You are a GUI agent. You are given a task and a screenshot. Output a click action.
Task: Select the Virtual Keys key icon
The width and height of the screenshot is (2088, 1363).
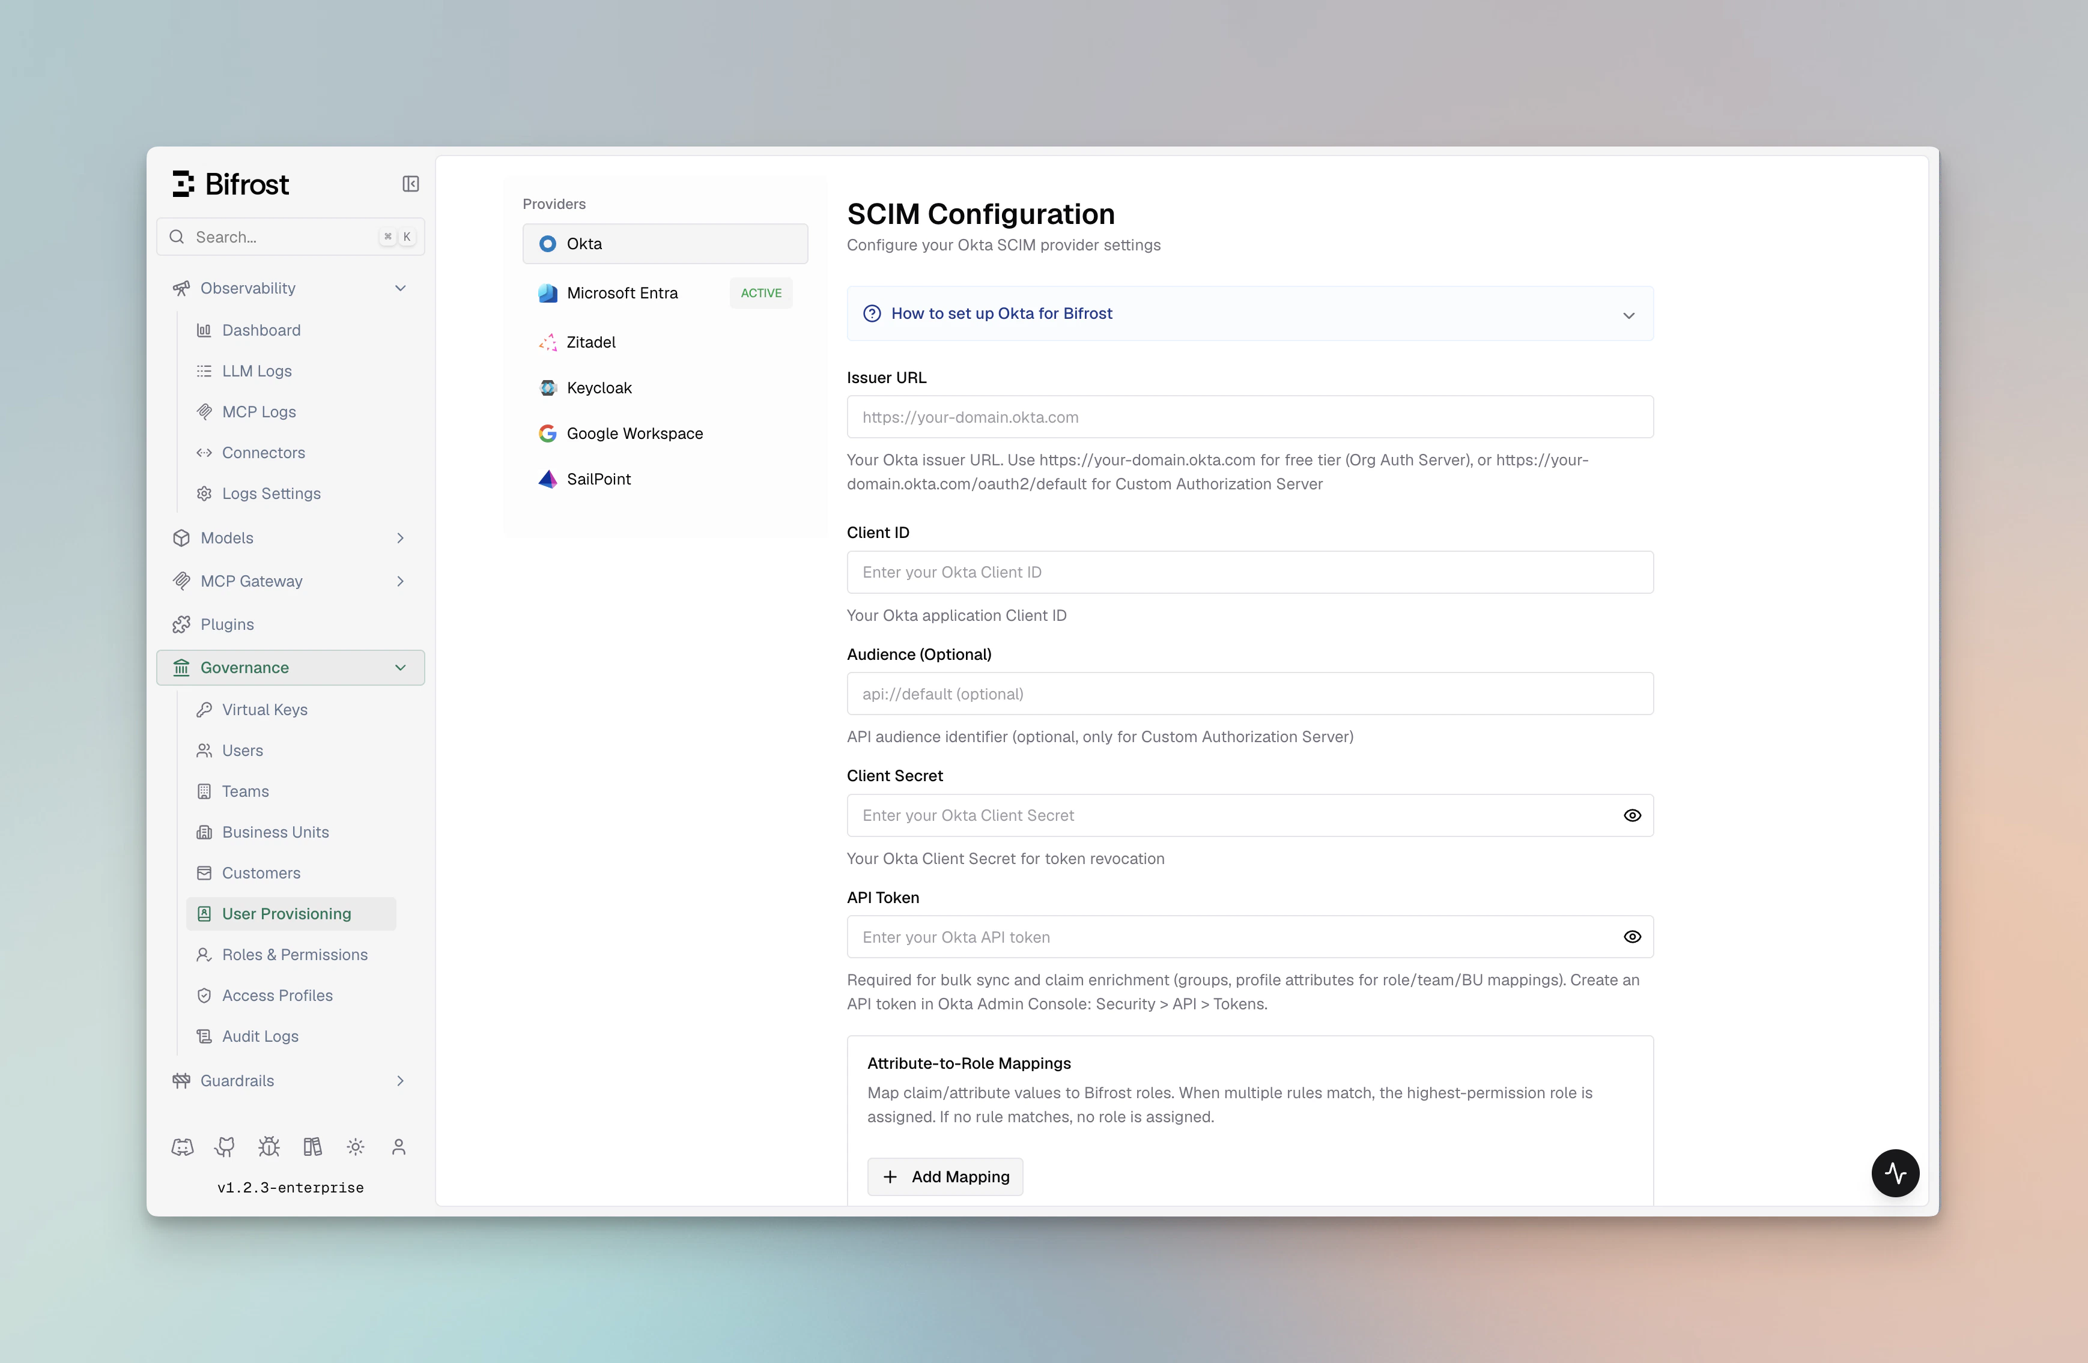coord(204,710)
